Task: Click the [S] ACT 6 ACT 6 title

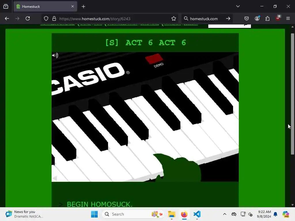Action: [x=145, y=43]
